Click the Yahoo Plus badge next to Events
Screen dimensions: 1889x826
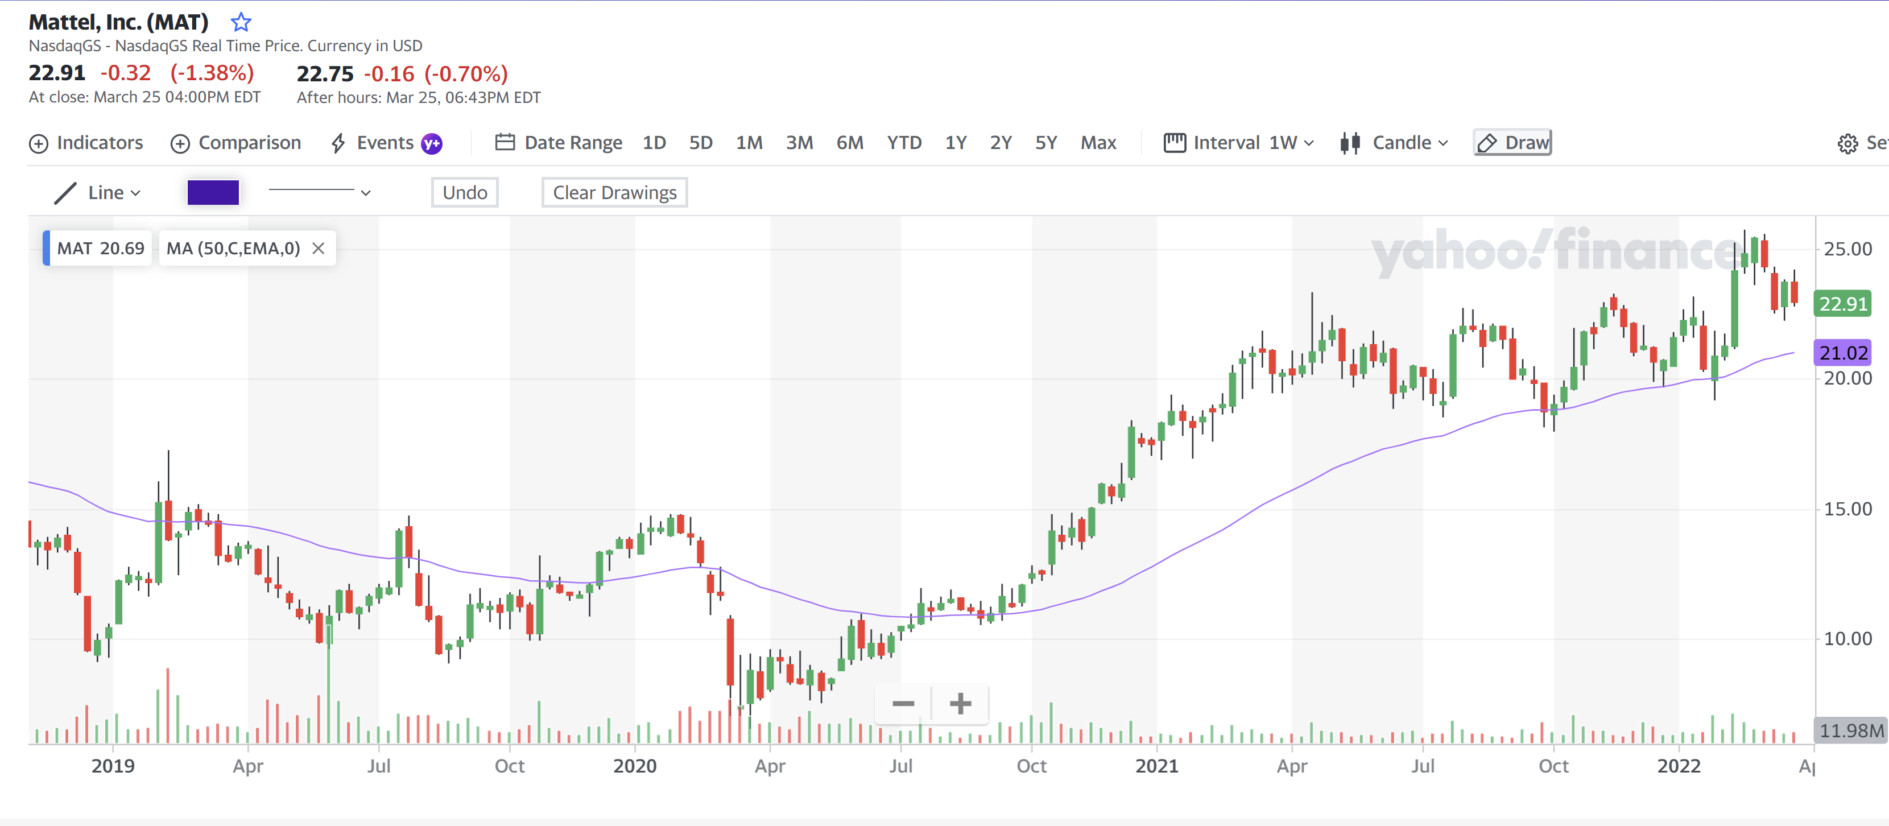[x=431, y=144]
